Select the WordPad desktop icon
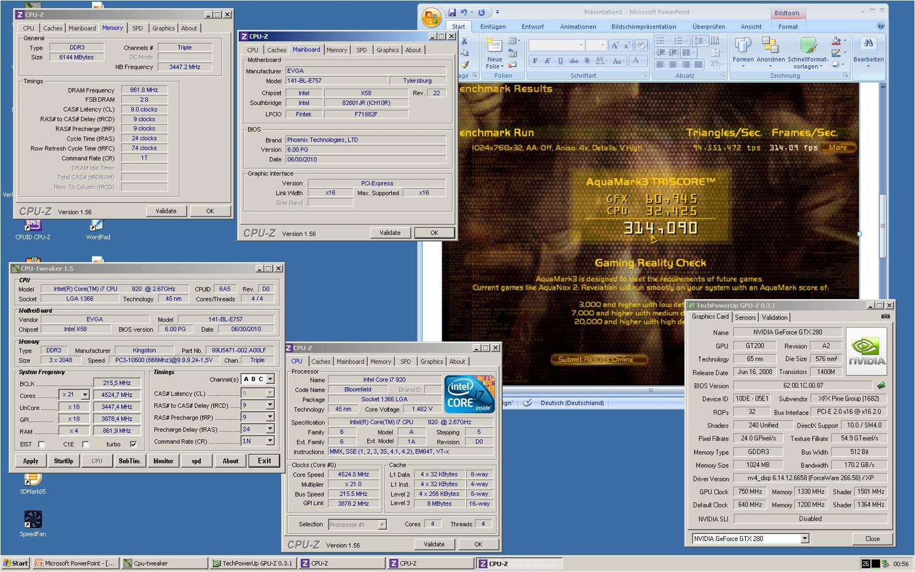 (98, 229)
